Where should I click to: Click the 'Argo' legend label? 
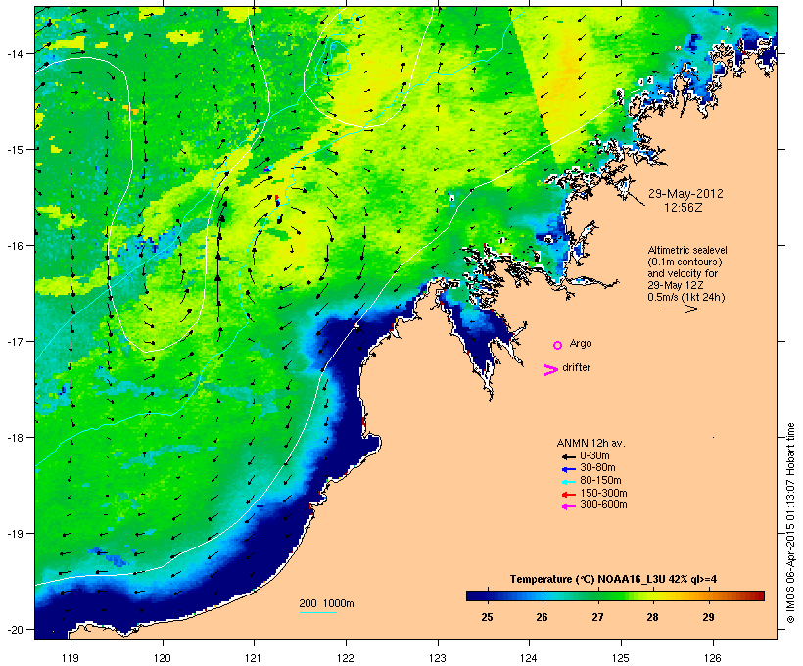(x=581, y=343)
